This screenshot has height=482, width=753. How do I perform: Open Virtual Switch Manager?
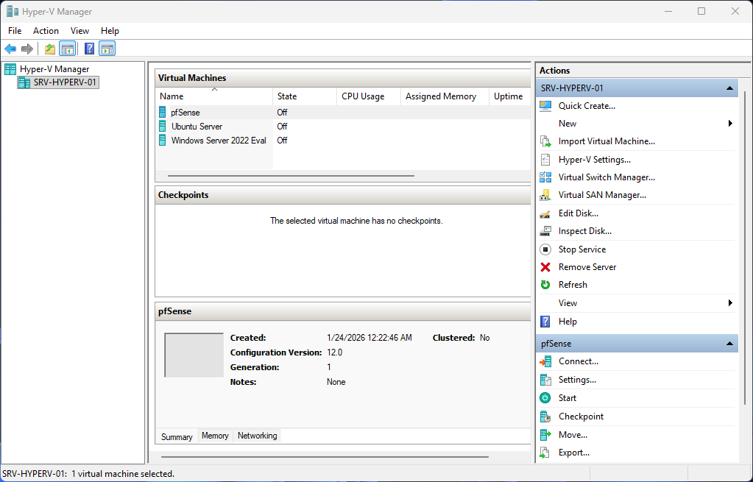[606, 177]
